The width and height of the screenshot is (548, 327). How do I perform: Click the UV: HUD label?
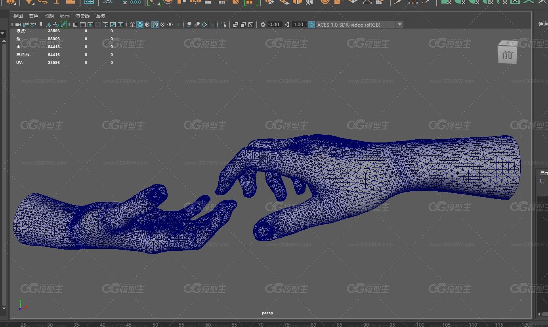[x=19, y=63]
